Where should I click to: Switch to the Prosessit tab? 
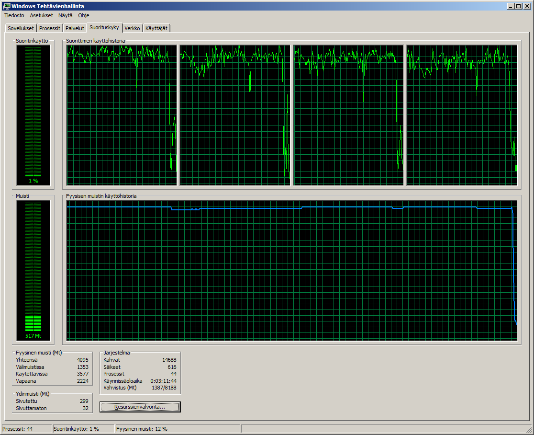pos(50,28)
